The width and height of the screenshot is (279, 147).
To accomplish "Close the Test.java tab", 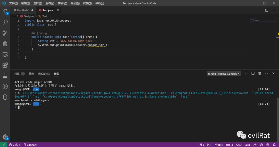I will [x=58, y=10].
